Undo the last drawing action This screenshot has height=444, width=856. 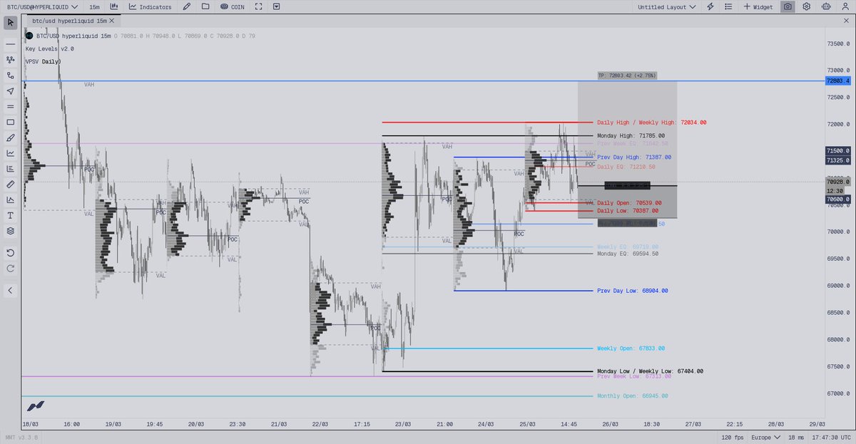click(11, 253)
